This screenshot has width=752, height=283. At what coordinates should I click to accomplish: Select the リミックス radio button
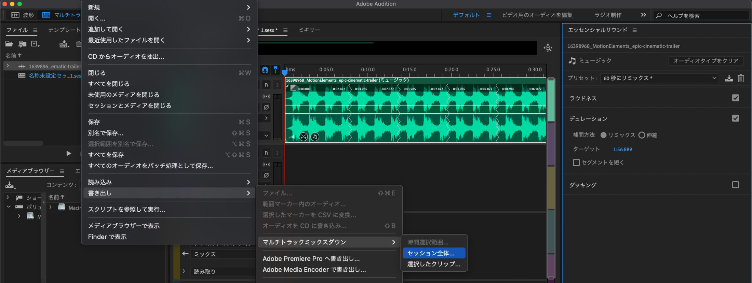[x=603, y=135]
